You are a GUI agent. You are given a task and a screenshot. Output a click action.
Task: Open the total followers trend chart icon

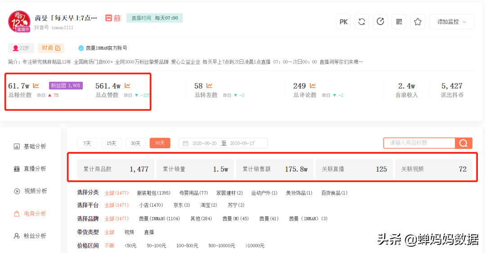[36, 85]
